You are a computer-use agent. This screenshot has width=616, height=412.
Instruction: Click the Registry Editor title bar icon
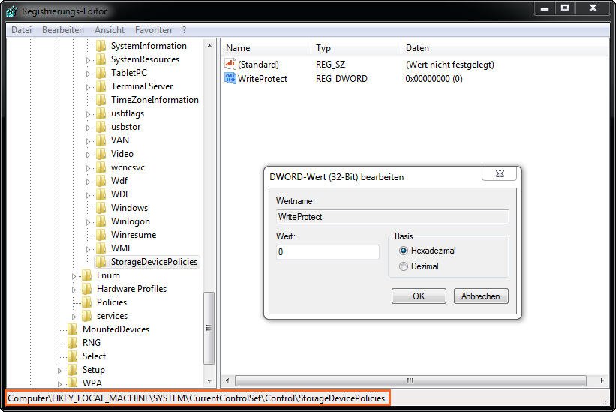pyautogui.click(x=11, y=11)
